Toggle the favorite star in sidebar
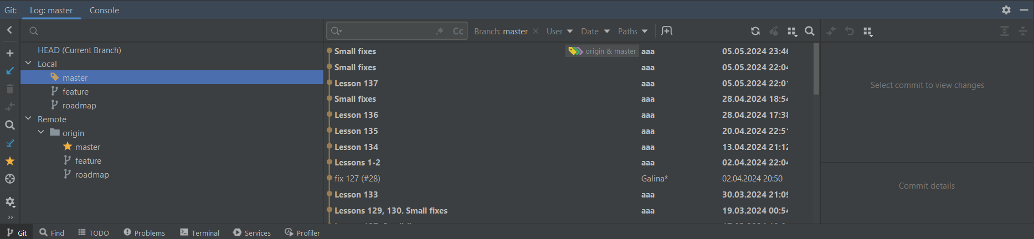The width and height of the screenshot is (1034, 239). click(x=10, y=161)
